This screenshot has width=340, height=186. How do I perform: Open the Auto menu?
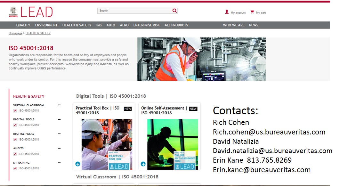(110, 25)
